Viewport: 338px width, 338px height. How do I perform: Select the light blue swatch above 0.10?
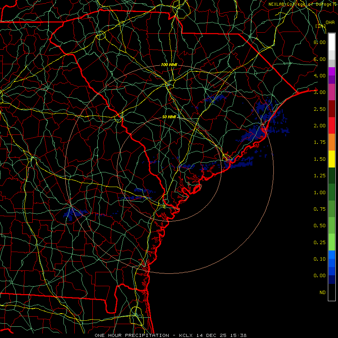332,255
